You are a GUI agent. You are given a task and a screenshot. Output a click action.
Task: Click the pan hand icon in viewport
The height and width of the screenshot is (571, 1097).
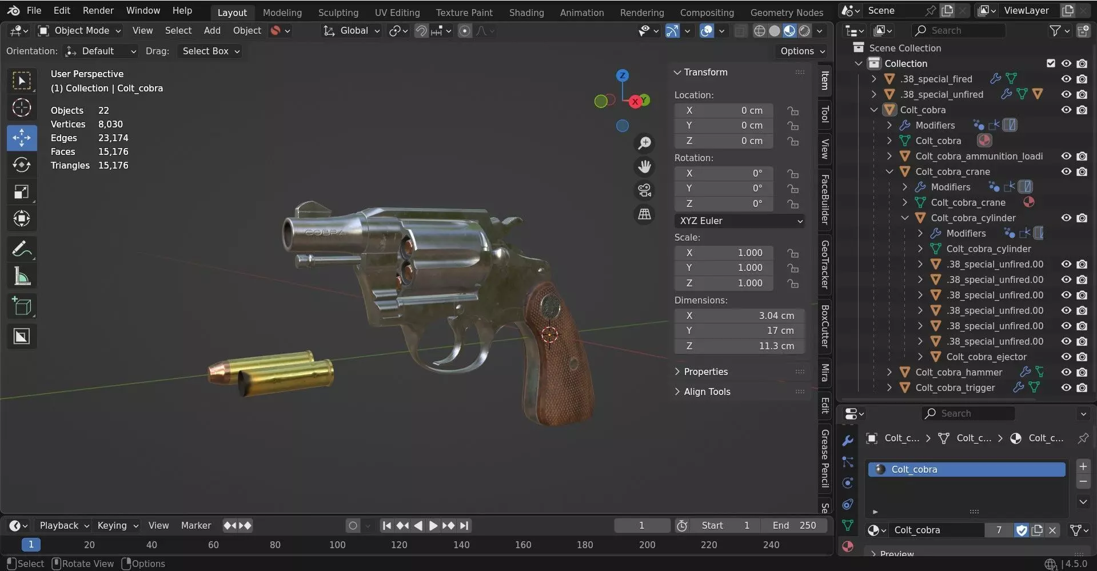pos(645,166)
